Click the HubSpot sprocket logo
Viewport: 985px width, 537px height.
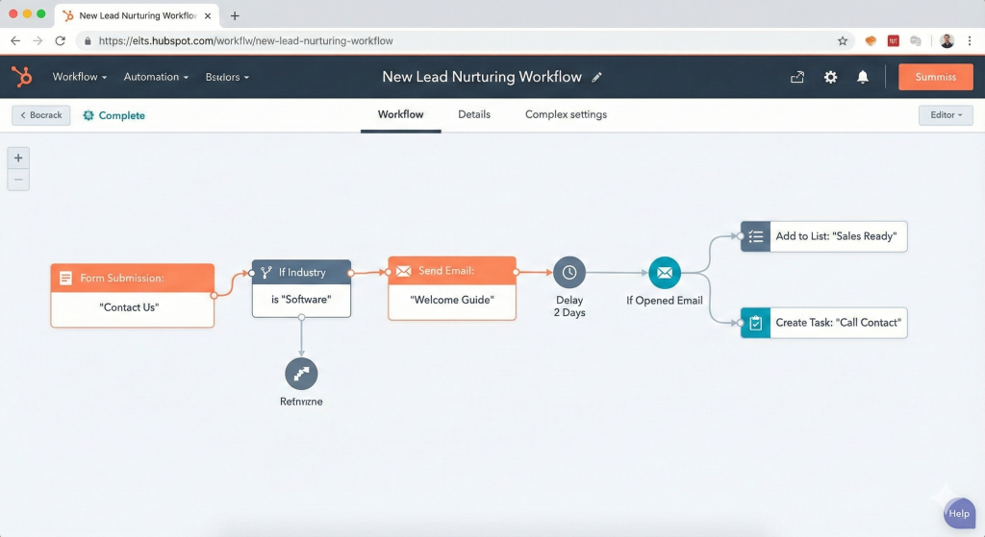tap(21, 77)
